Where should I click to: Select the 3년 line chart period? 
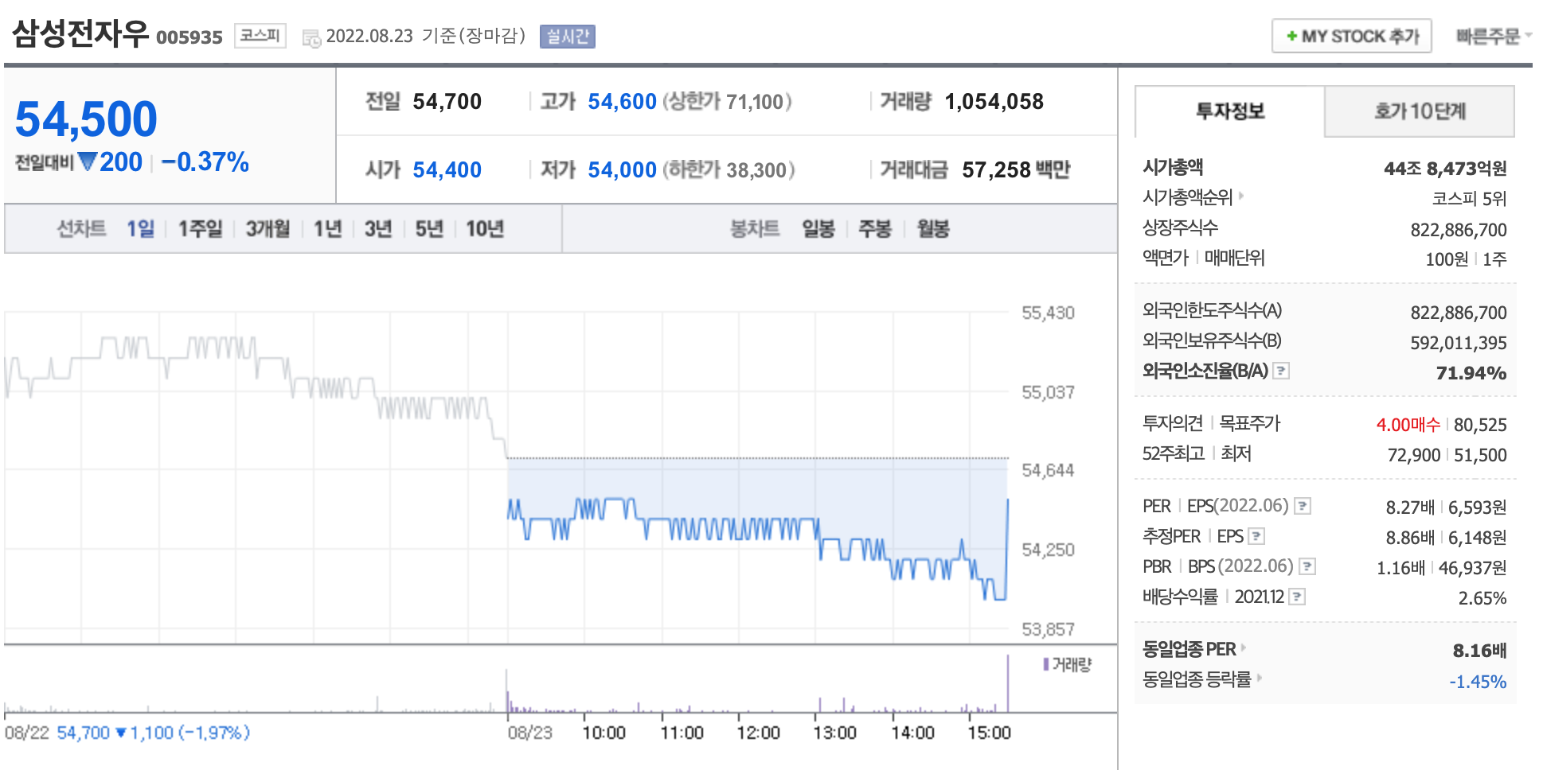tap(378, 229)
